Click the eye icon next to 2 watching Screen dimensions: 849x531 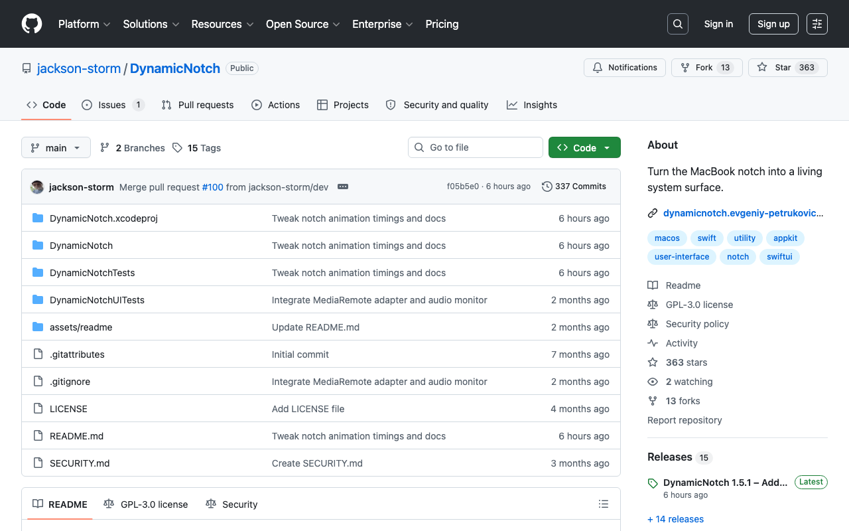[x=653, y=382]
